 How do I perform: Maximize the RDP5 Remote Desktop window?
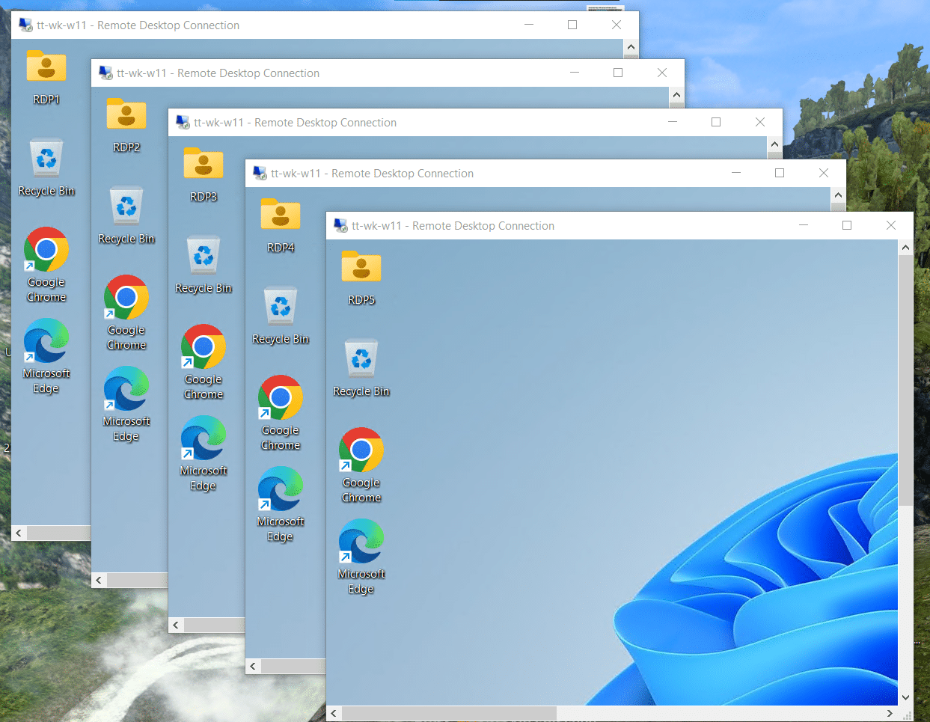[x=847, y=225]
